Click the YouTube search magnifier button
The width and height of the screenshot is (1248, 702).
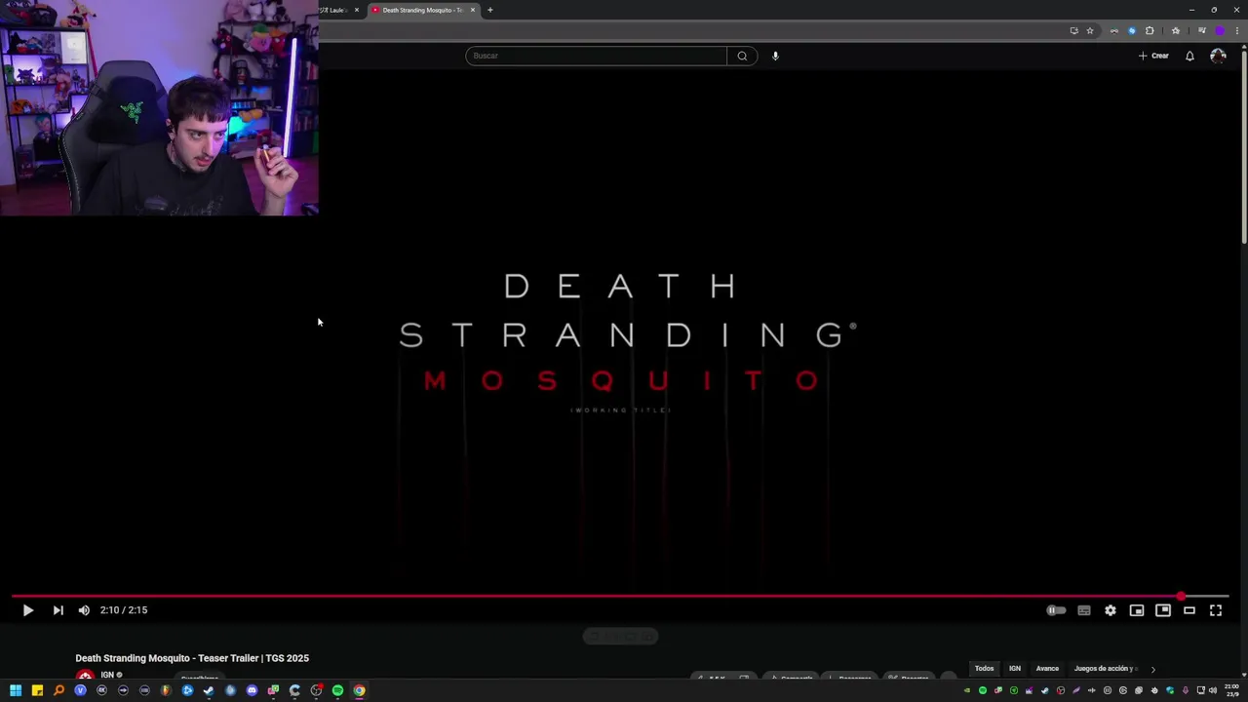[742, 56]
